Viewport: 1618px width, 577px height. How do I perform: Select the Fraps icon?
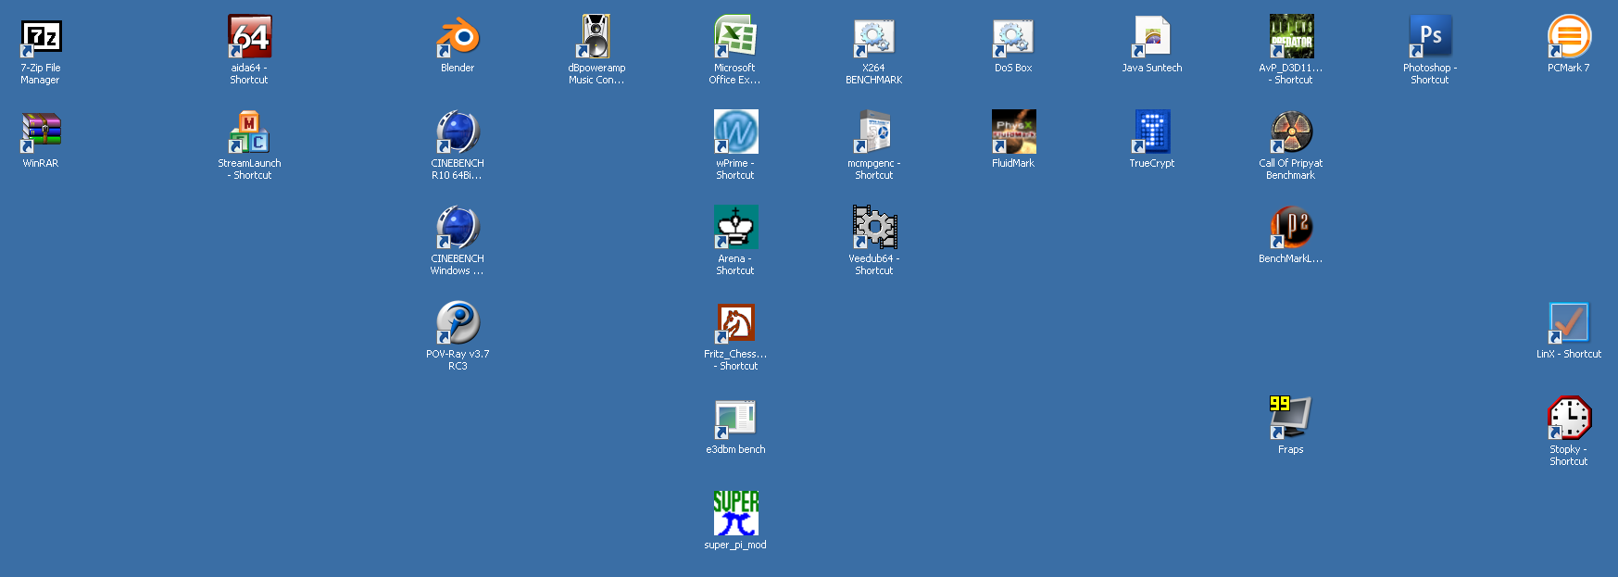tap(1291, 419)
